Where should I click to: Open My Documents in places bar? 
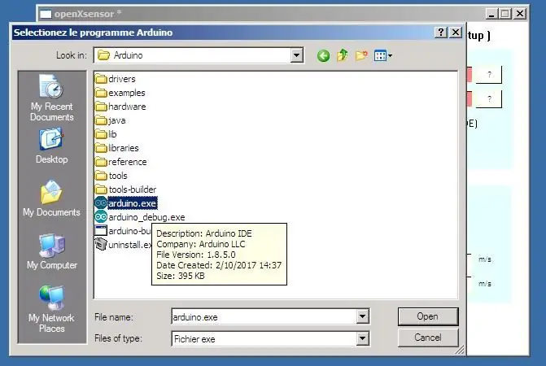(51, 198)
